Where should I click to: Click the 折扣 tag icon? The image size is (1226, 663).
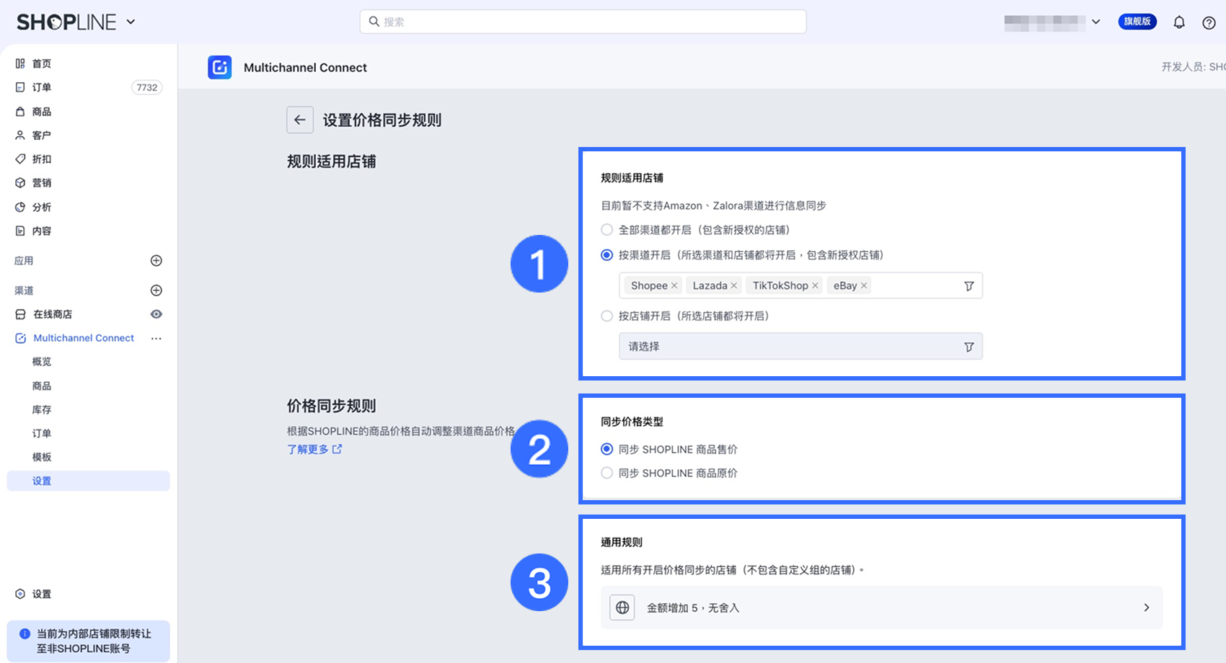[x=20, y=159]
